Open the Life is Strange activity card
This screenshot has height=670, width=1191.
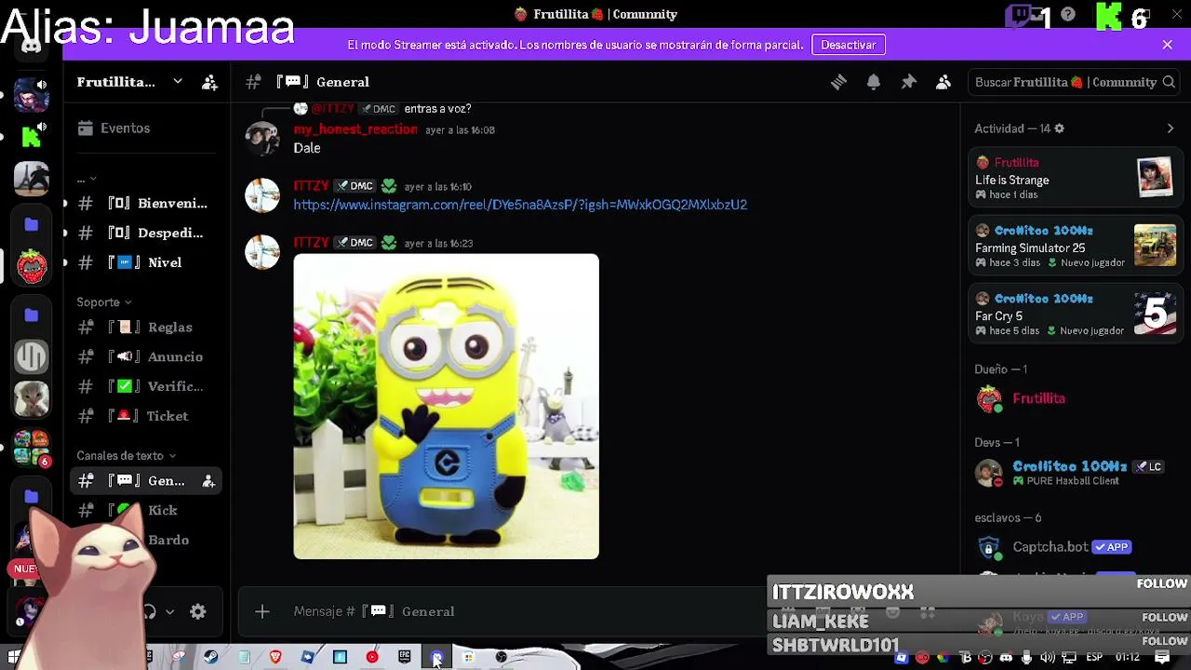click(x=1075, y=178)
